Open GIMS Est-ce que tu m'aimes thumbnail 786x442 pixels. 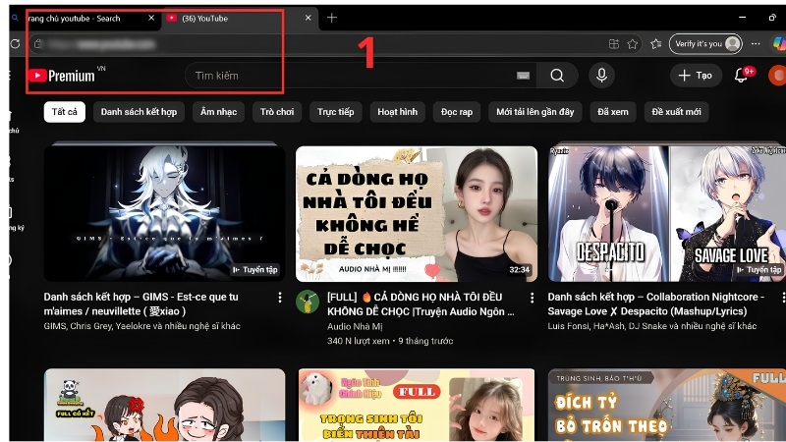pyautogui.click(x=165, y=213)
